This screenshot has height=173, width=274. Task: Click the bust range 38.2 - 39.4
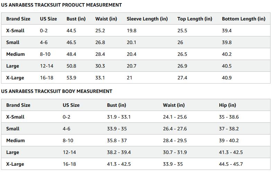coord(119,152)
